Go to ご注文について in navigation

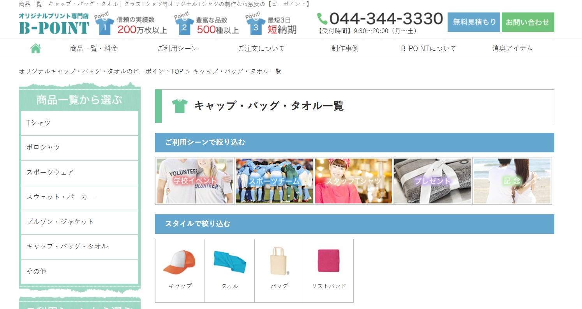[261, 49]
